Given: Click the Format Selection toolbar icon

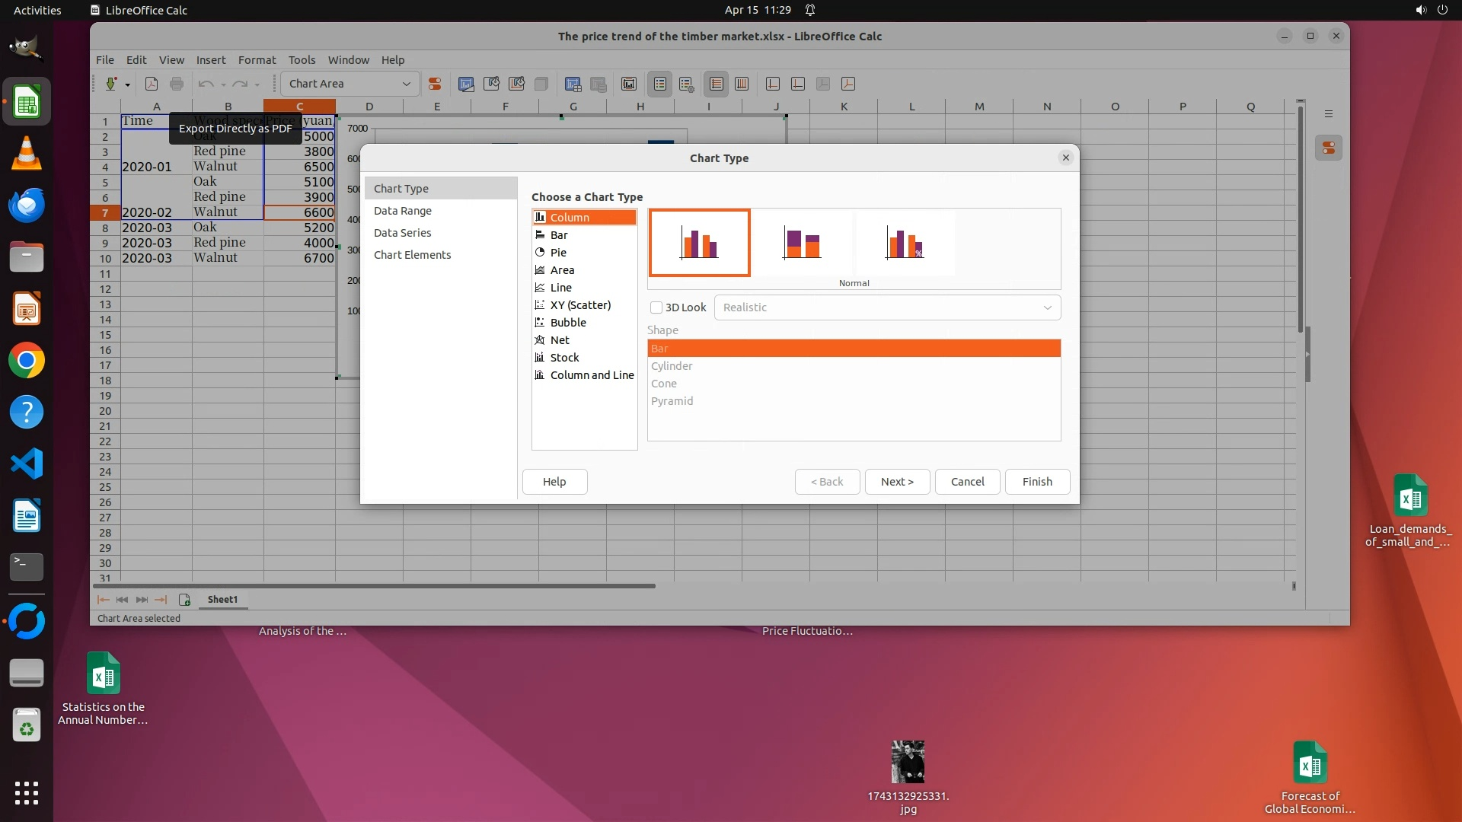Looking at the screenshot, I should (x=435, y=84).
